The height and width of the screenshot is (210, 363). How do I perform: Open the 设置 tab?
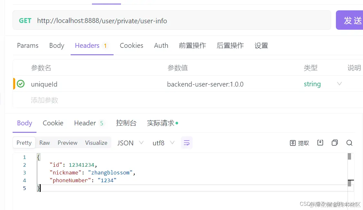point(261,46)
